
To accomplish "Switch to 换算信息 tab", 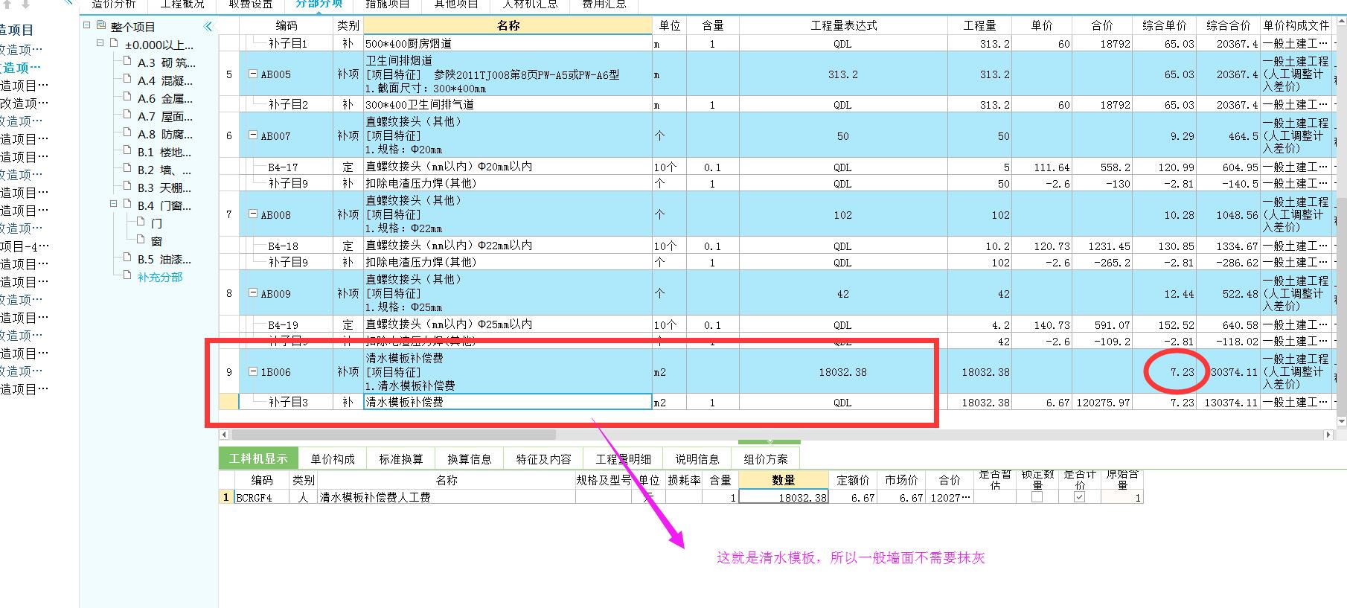I will tap(470, 459).
